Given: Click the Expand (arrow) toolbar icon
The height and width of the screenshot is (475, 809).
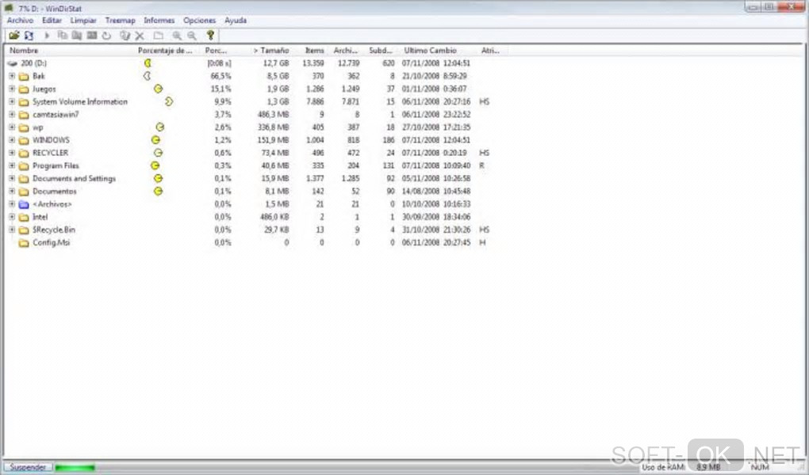Looking at the screenshot, I should pos(47,36).
